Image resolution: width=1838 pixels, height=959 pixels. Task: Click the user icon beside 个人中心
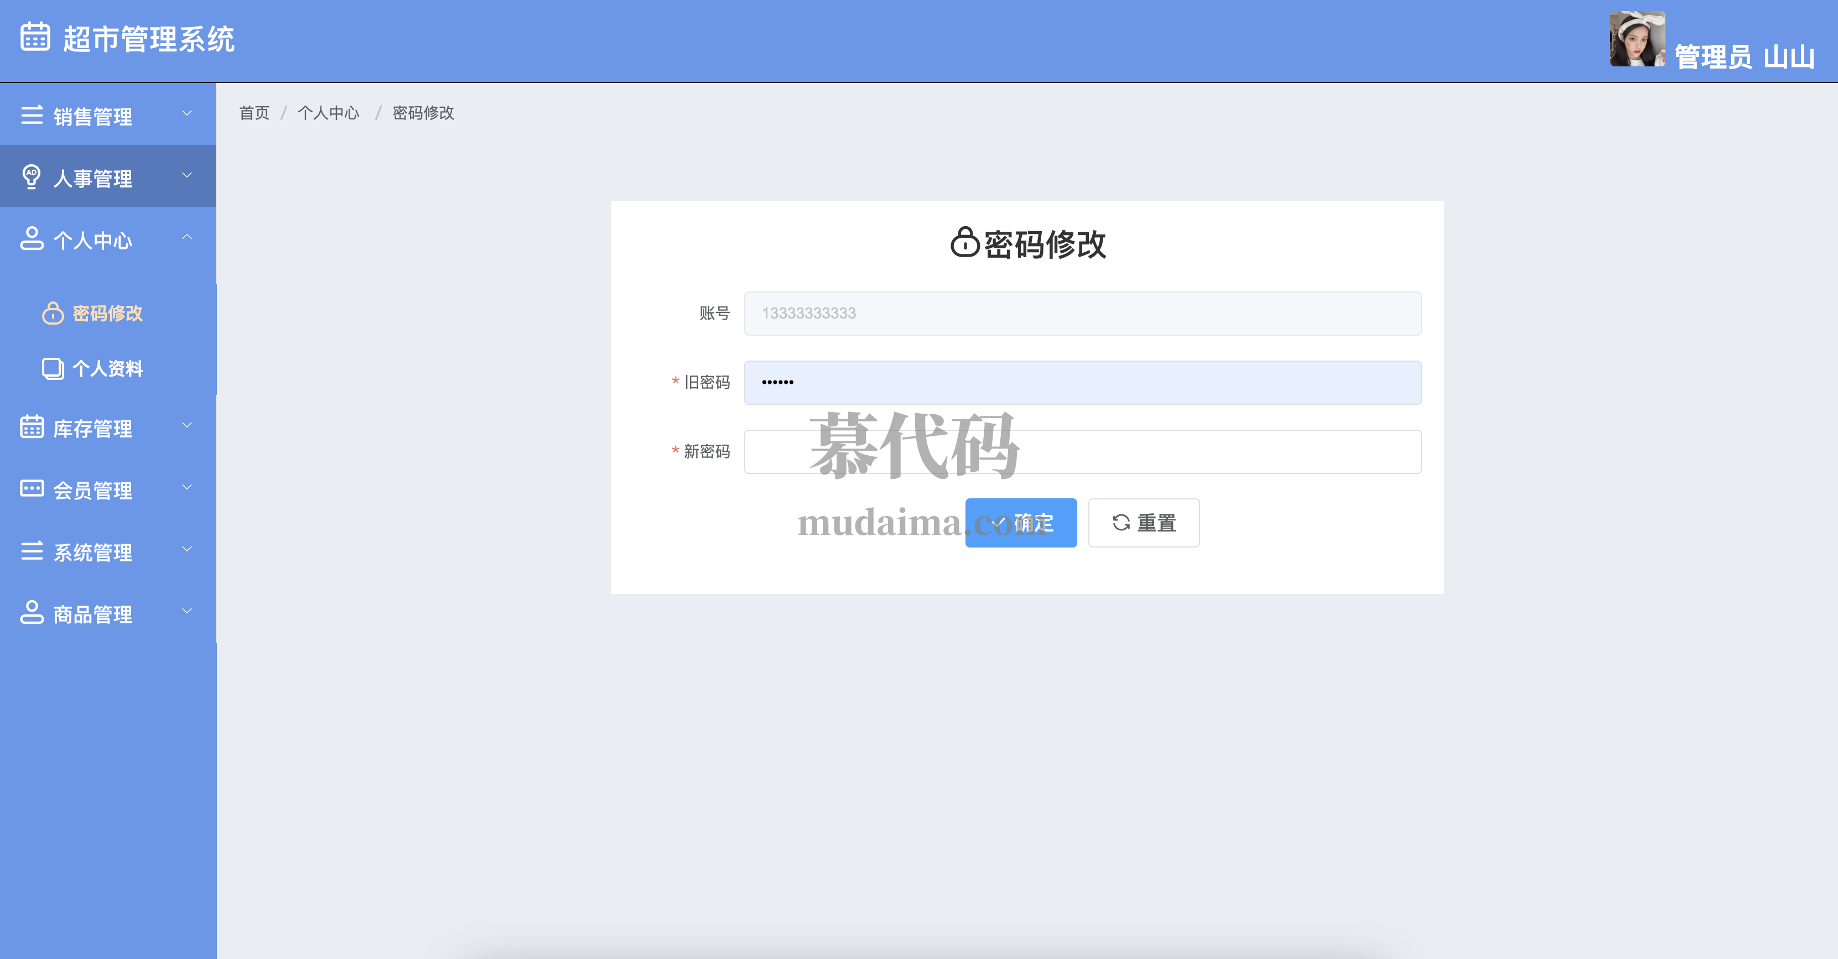click(32, 239)
